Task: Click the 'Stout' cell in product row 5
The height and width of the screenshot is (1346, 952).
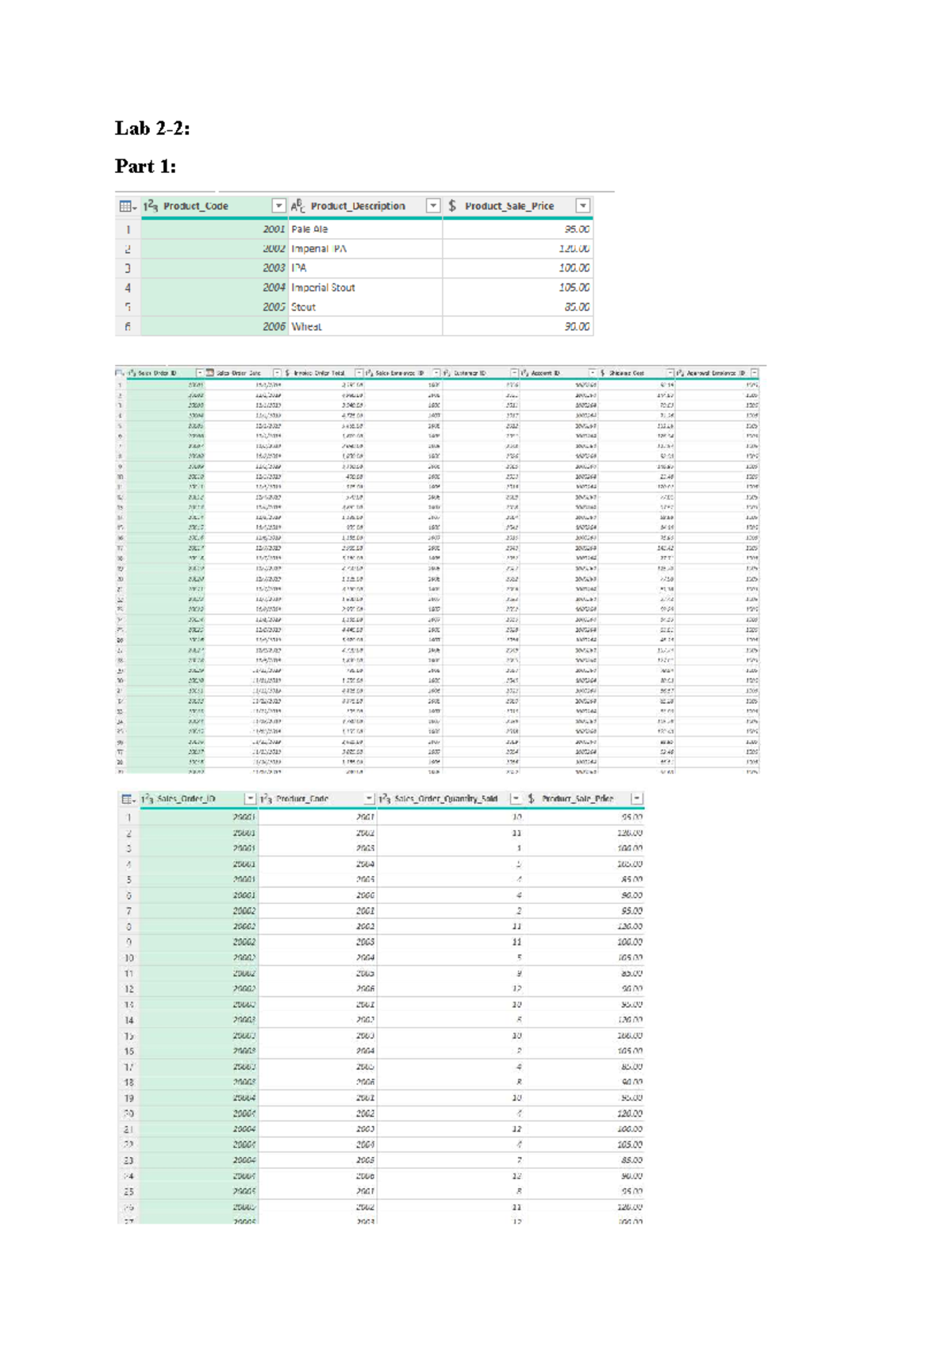Action: click(364, 306)
